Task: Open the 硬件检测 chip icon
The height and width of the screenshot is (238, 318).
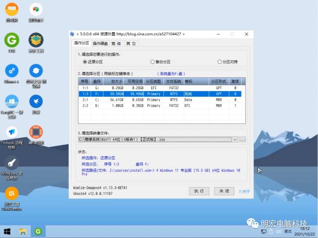Action: [36, 135]
